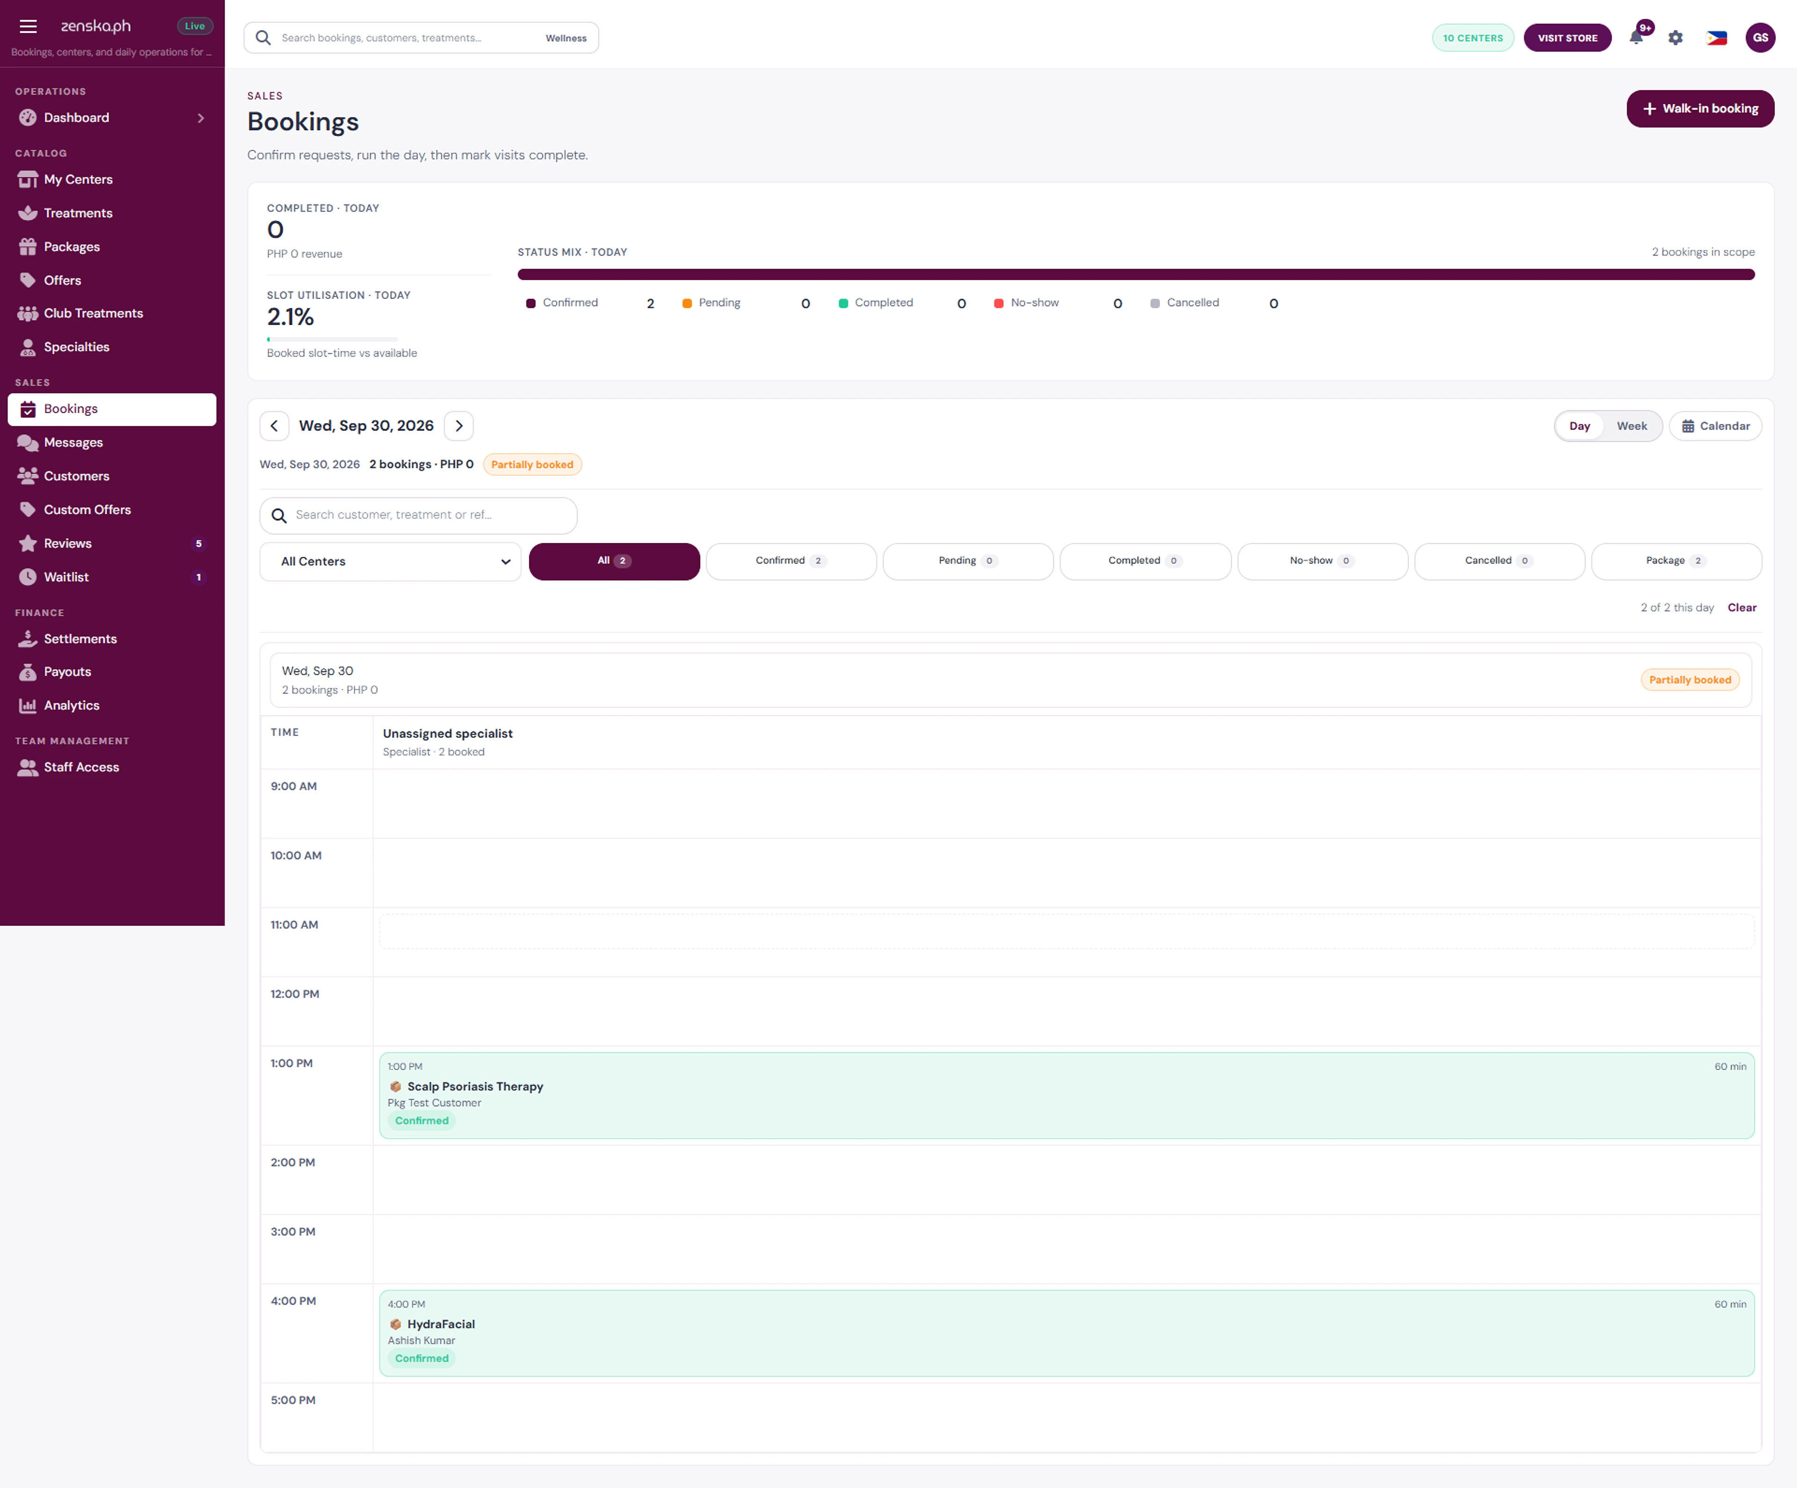Screen dimensions: 1797x1488
Task: Go to Treatments in sidebar
Action: click(112, 213)
